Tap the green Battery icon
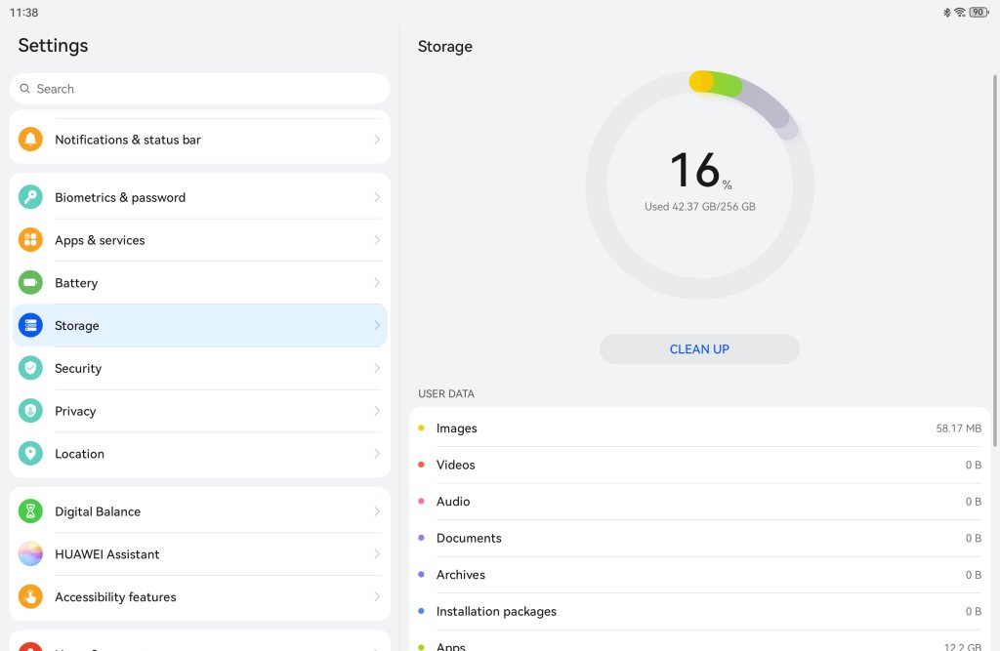 [30, 283]
